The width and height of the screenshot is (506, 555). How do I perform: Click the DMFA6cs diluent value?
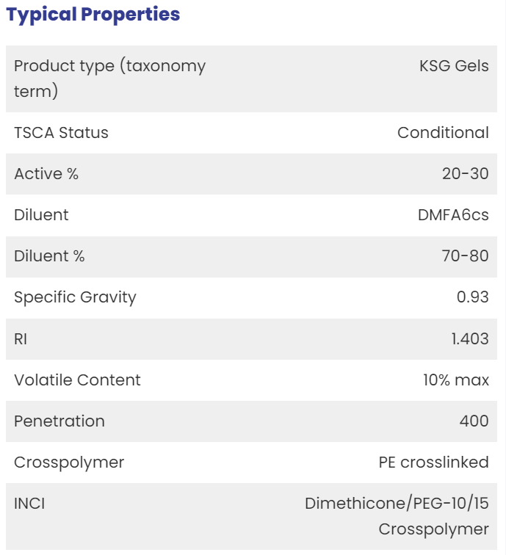click(453, 215)
